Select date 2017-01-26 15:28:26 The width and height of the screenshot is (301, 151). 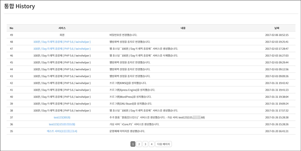click(277, 124)
